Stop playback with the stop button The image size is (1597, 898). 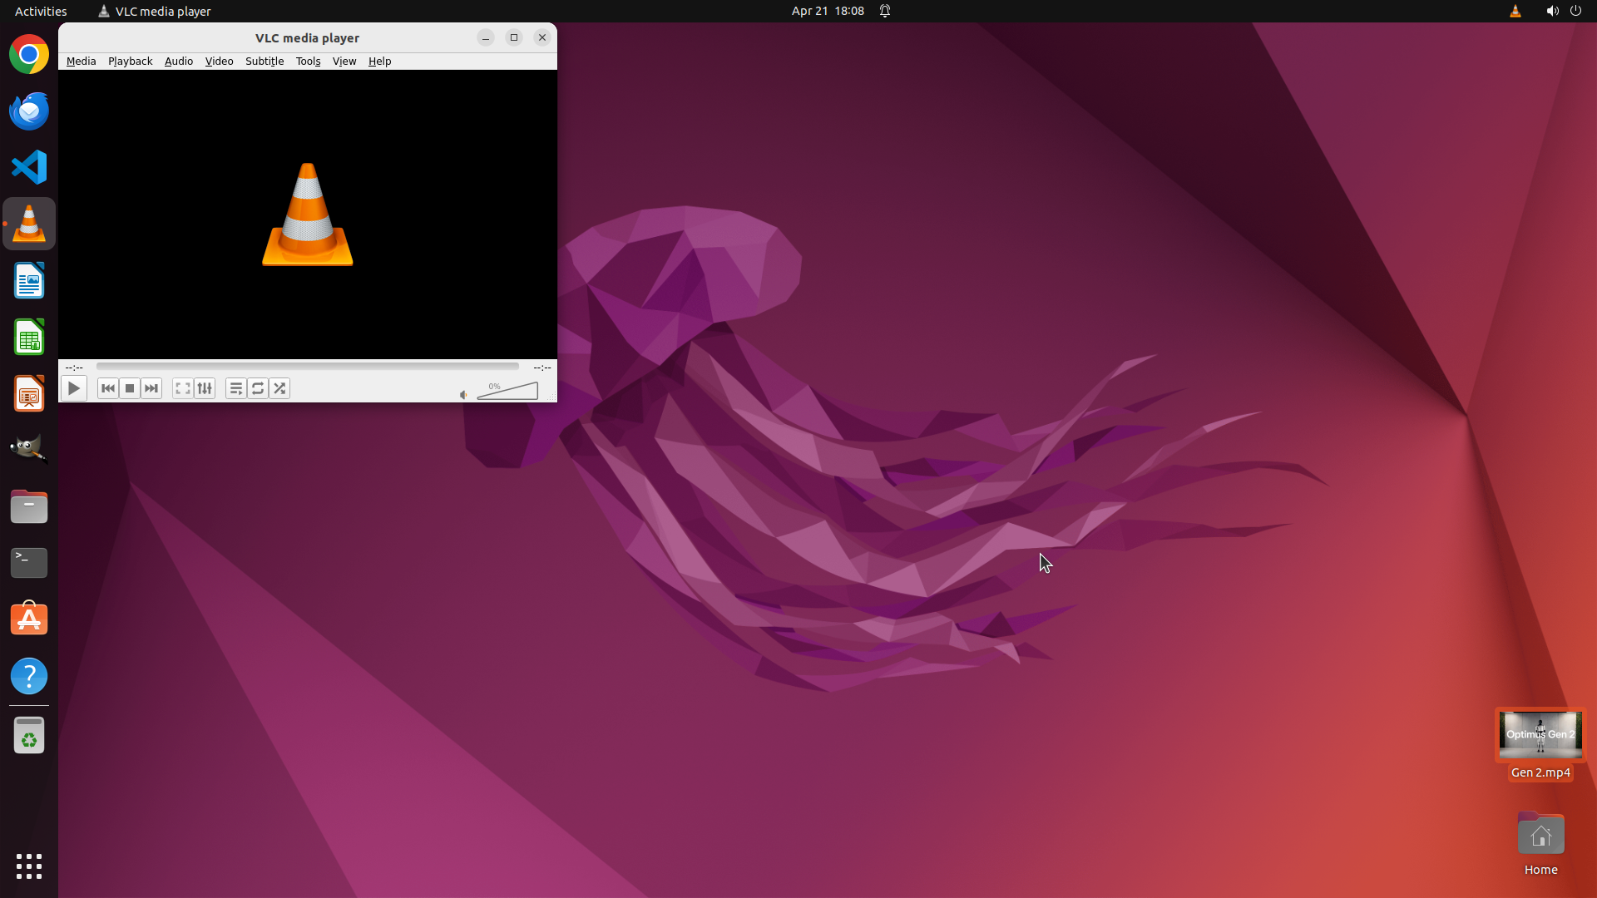pos(130,388)
